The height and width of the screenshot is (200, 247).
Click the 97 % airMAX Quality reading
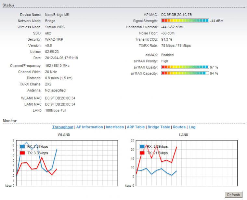pos(214,67)
